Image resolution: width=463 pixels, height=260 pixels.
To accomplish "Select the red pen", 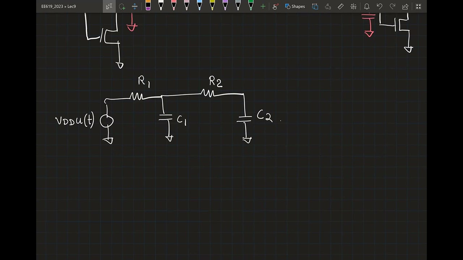I will pyautogui.click(x=174, y=5).
